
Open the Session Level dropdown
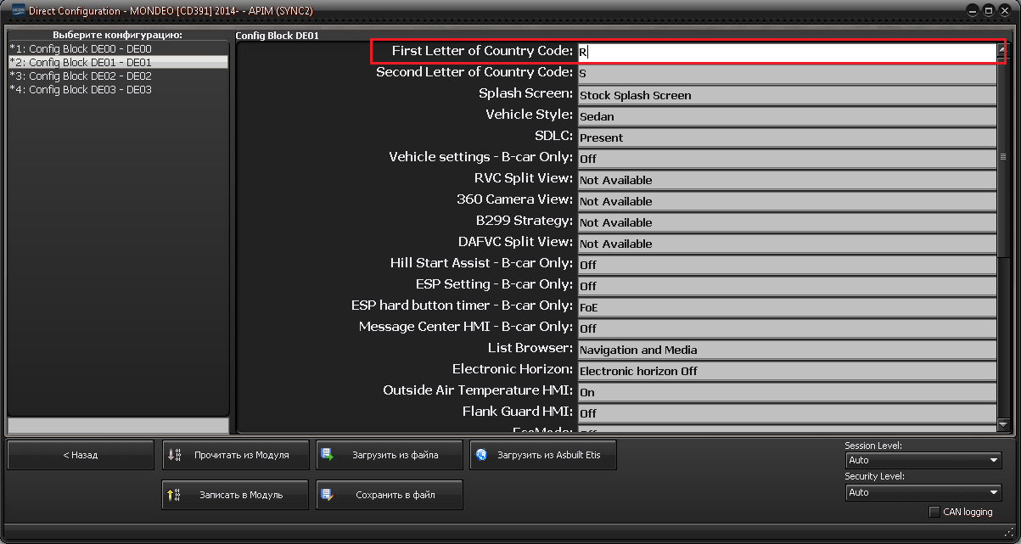[923, 460]
